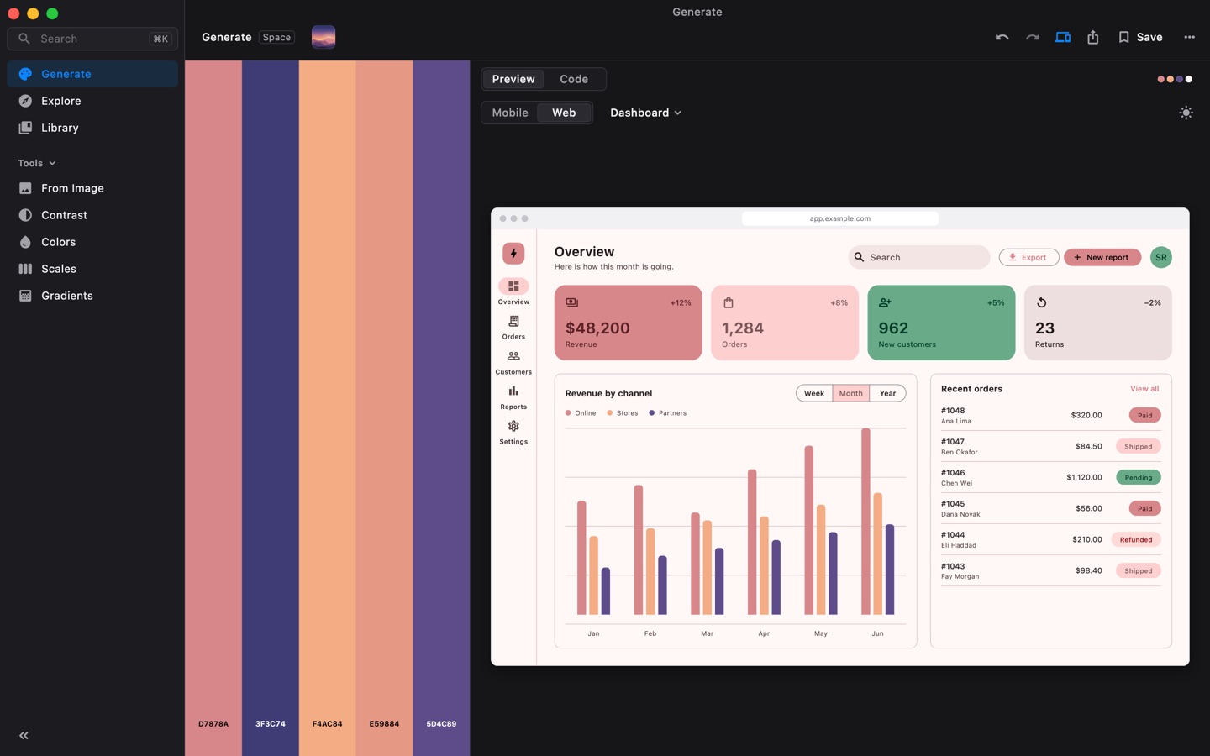Toggle light mode with the sun icon
Screen dimensions: 1210x756
[1186, 113]
